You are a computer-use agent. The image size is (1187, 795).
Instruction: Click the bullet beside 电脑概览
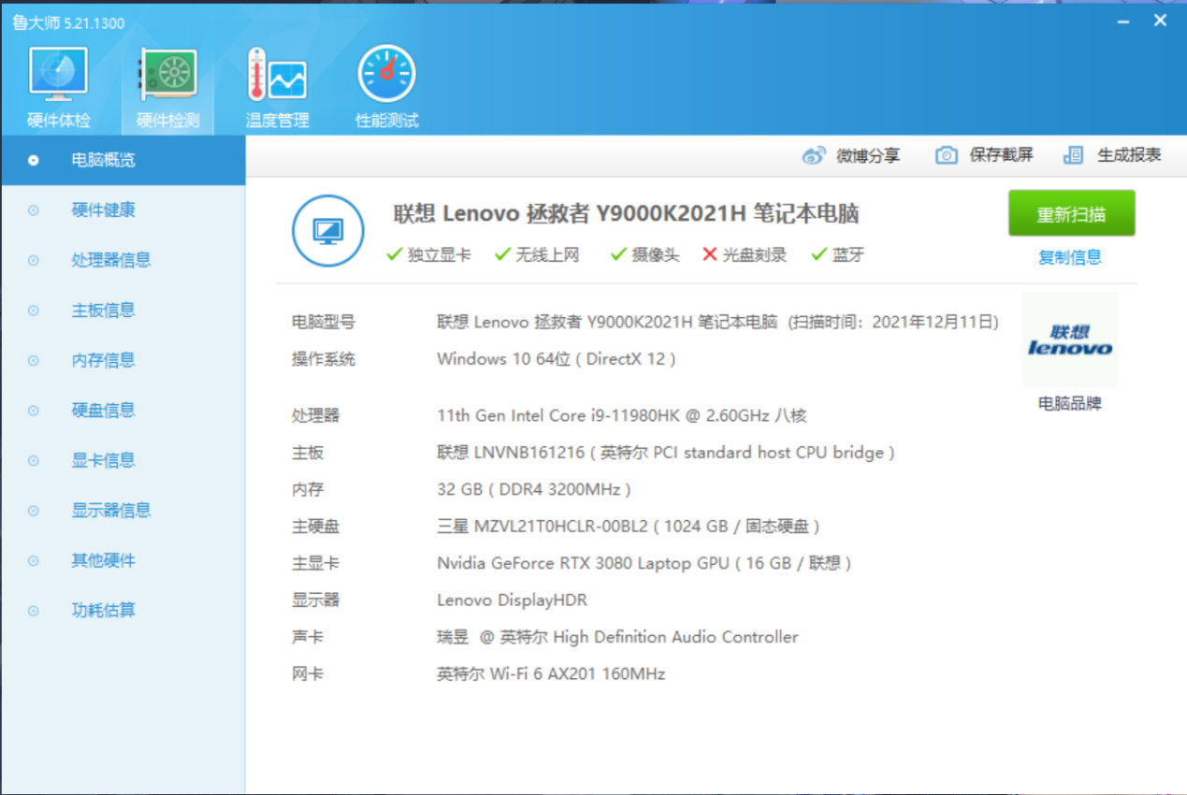tap(34, 160)
